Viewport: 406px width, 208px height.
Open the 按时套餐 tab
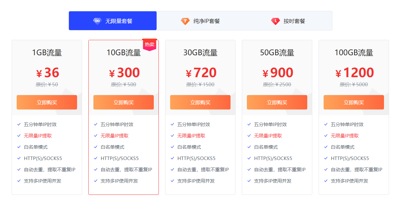(x=288, y=21)
